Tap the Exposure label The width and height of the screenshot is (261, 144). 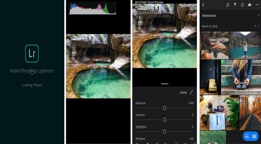(141, 103)
